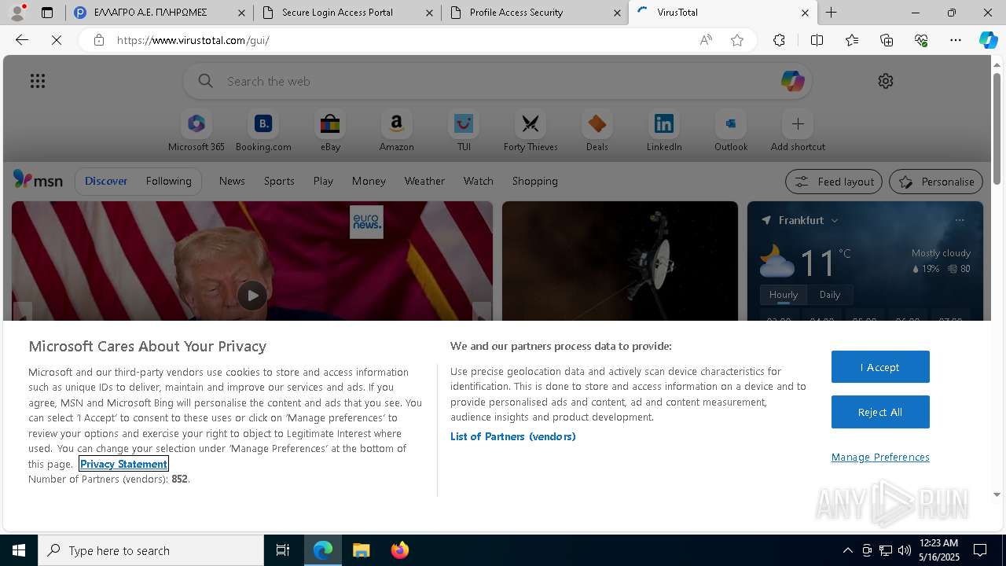Open Microsoft 365 shortcut
This screenshot has height=566, width=1006.
(196, 130)
